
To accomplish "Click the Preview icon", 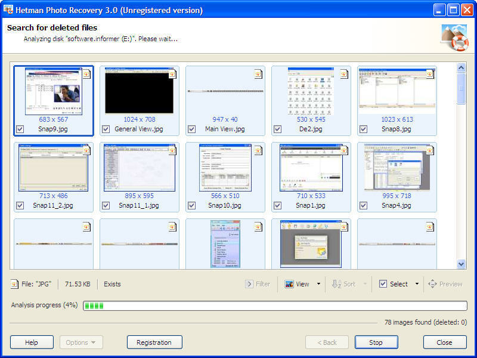I will pyautogui.click(x=434, y=284).
